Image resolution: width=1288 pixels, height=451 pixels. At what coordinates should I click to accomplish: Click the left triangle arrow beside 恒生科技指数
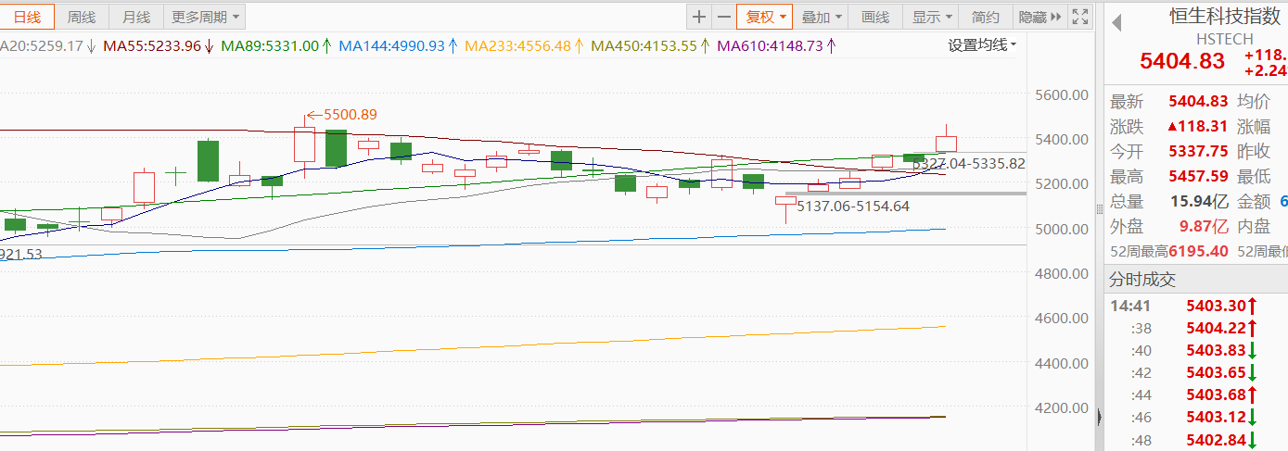point(1116,22)
